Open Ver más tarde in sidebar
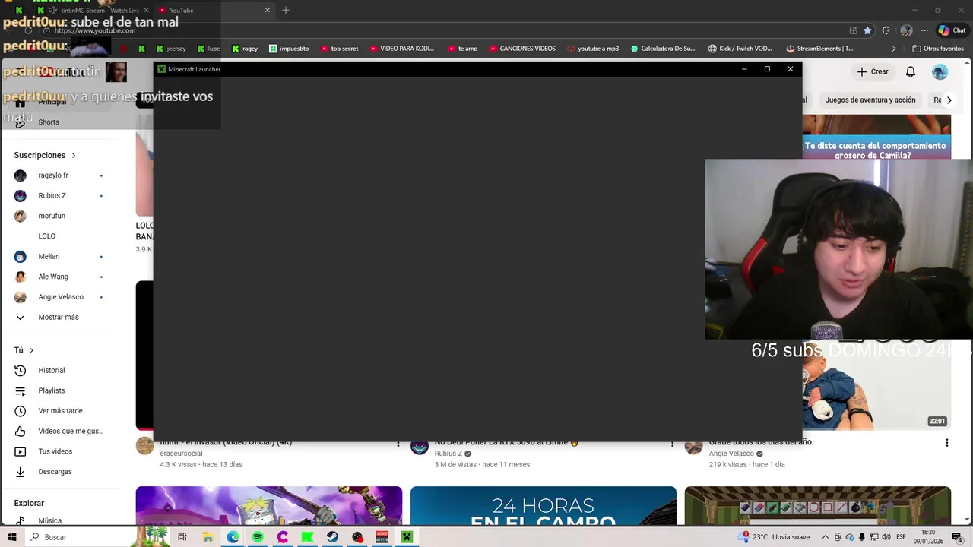973x547 pixels. (61, 411)
